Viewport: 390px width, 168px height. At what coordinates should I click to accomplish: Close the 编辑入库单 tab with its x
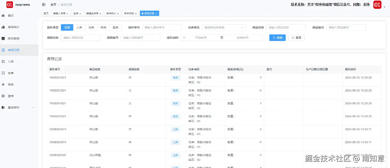67,14
